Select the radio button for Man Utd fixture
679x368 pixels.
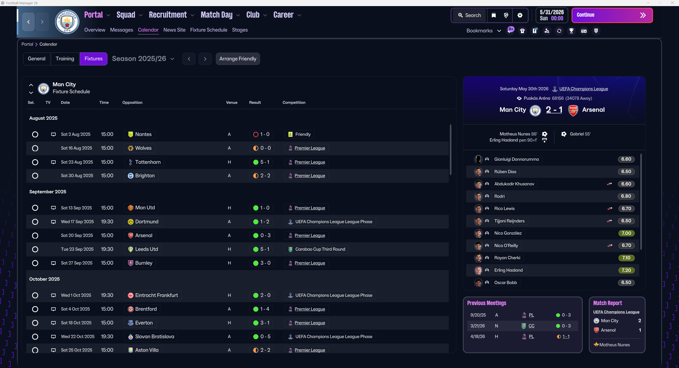click(x=35, y=208)
